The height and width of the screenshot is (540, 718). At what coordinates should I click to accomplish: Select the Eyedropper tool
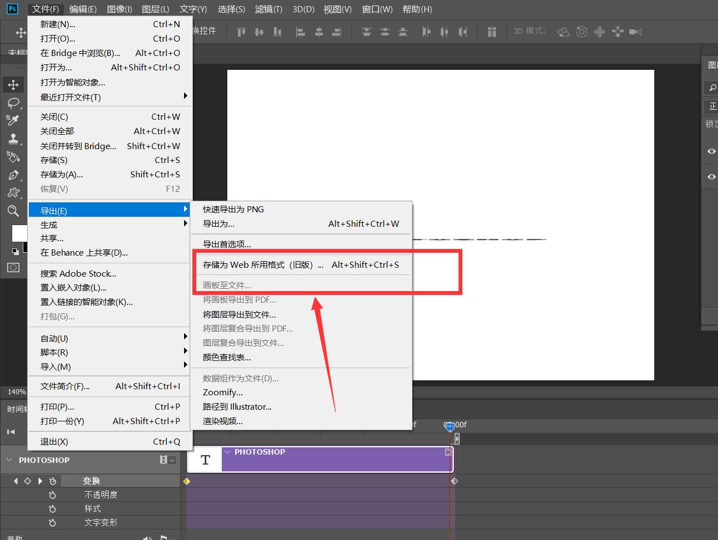click(13, 120)
